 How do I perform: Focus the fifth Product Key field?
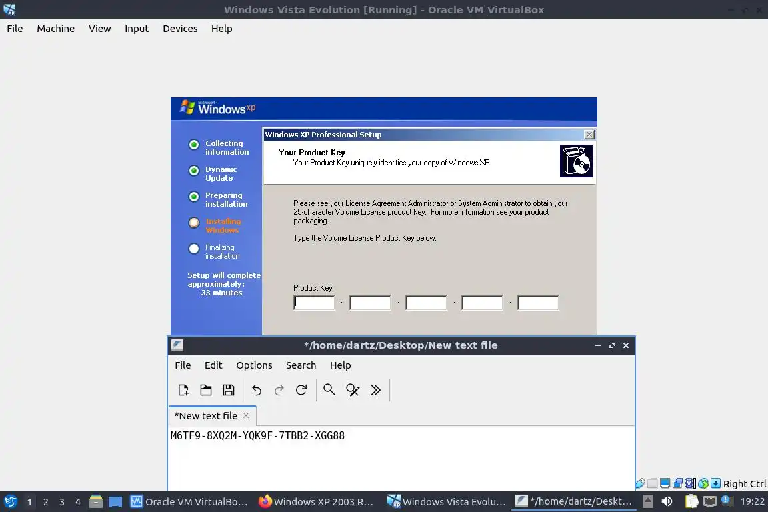click(538, 303)
